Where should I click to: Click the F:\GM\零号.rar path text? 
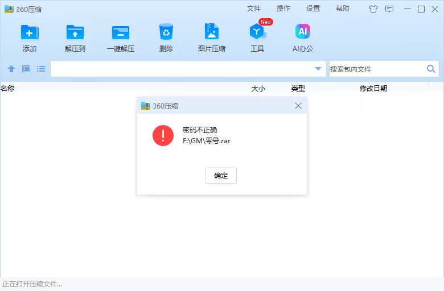(x=207, y=141)
